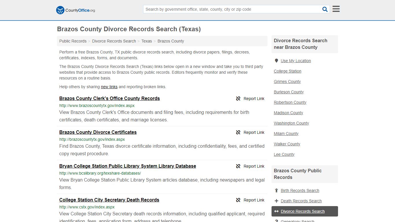This screenshot has width=395, height=222.
Task: Open Brazos County Clerk's Office County Records
Action: [x=110, y=98]
